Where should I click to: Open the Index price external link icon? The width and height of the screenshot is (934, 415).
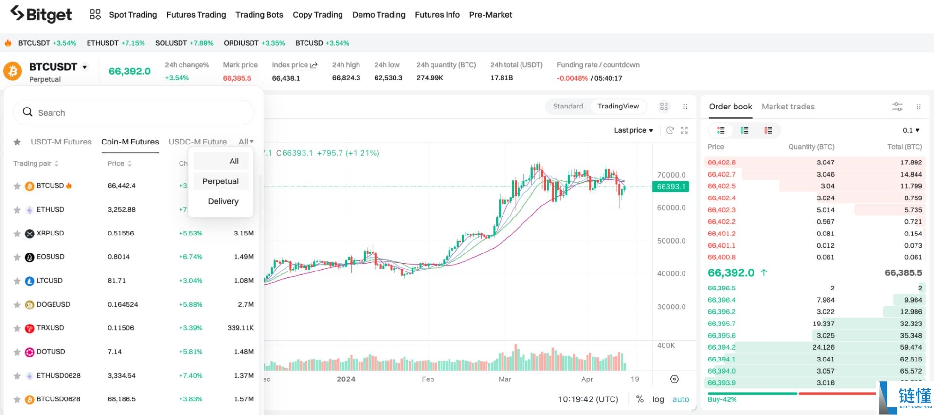[314, 65]
